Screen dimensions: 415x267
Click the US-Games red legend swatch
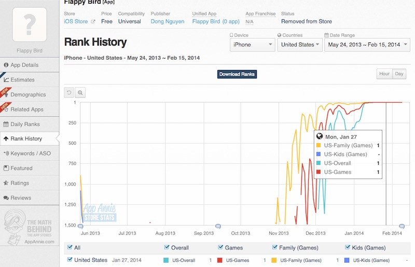pyautogui.click(x=219, y=260)
